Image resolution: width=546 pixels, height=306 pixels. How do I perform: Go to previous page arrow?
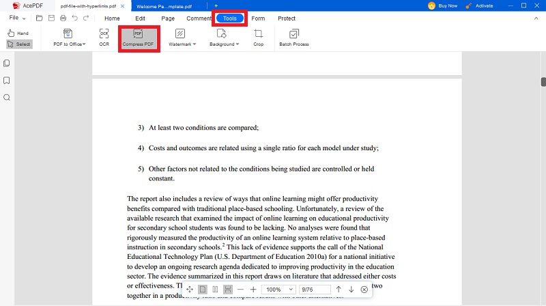point(339,290)
